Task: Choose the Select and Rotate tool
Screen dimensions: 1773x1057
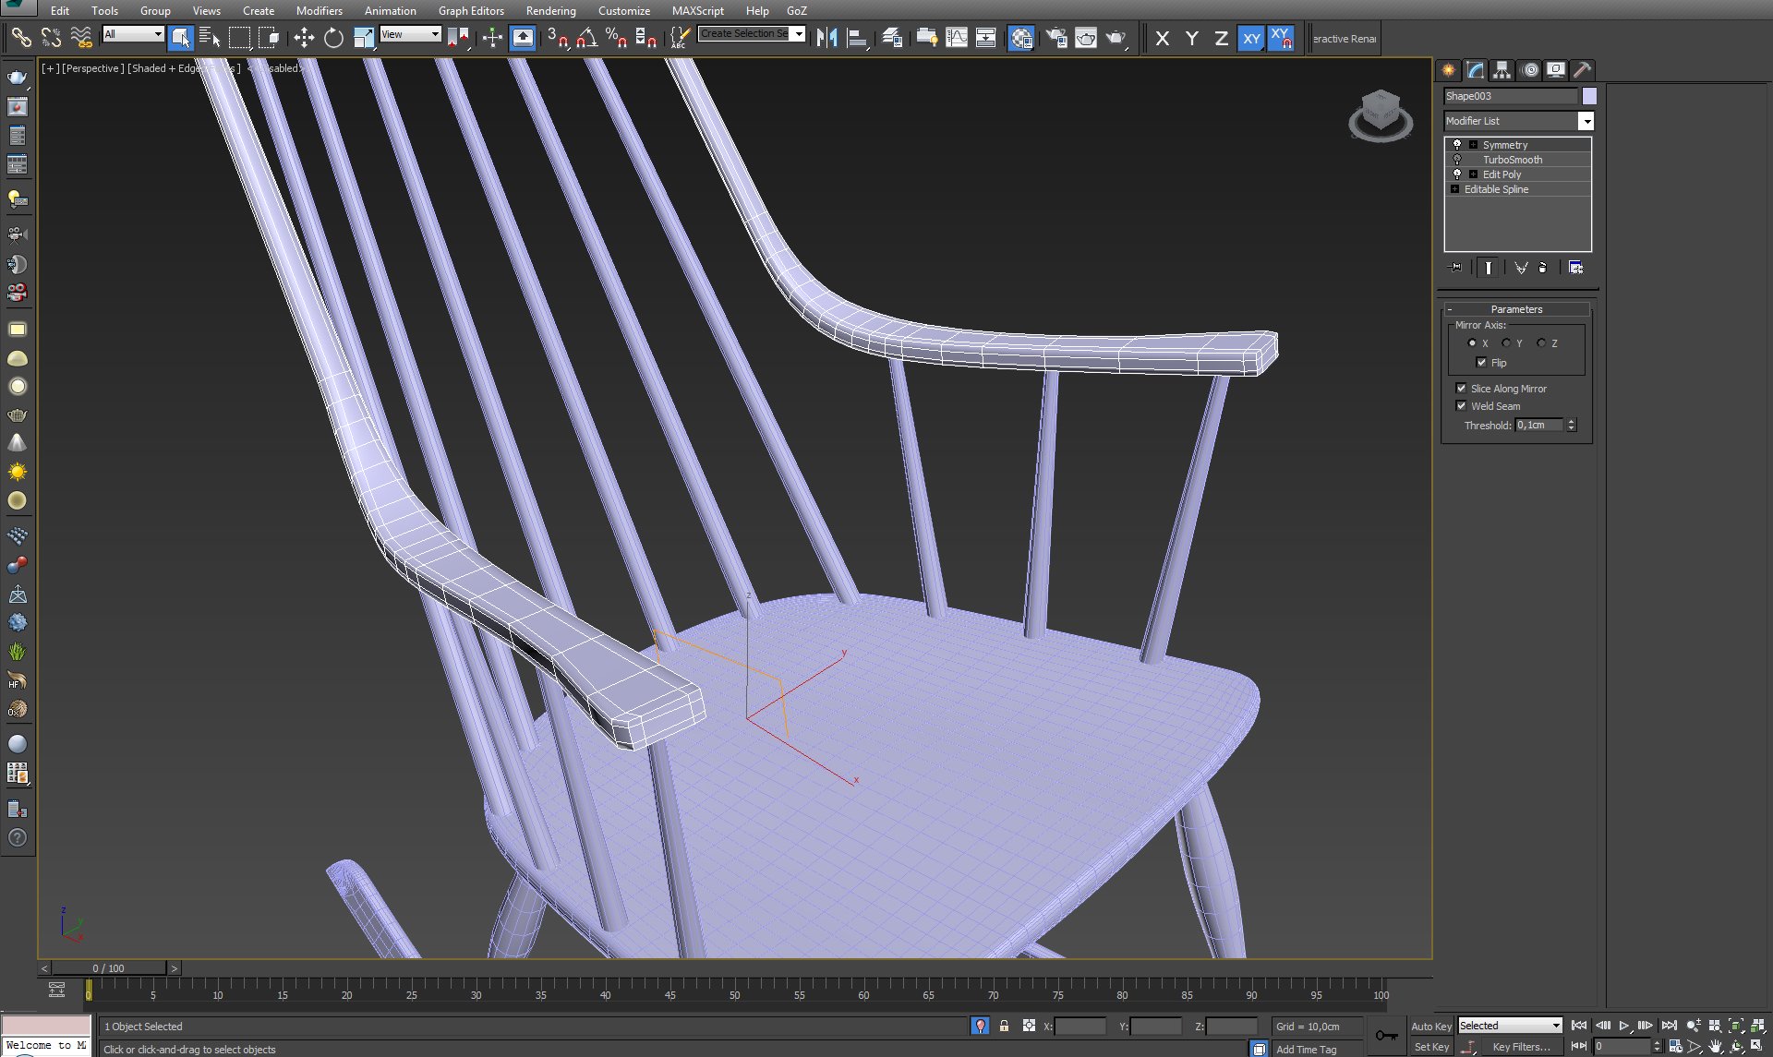Action: (x=333, y=38)
